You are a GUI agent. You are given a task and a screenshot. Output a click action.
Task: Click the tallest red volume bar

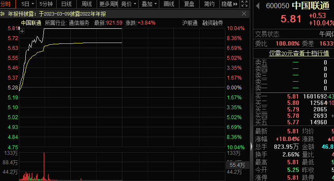(x=44, y=166)
